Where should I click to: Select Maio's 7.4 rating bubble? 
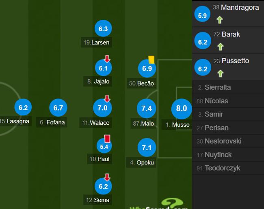147,108
